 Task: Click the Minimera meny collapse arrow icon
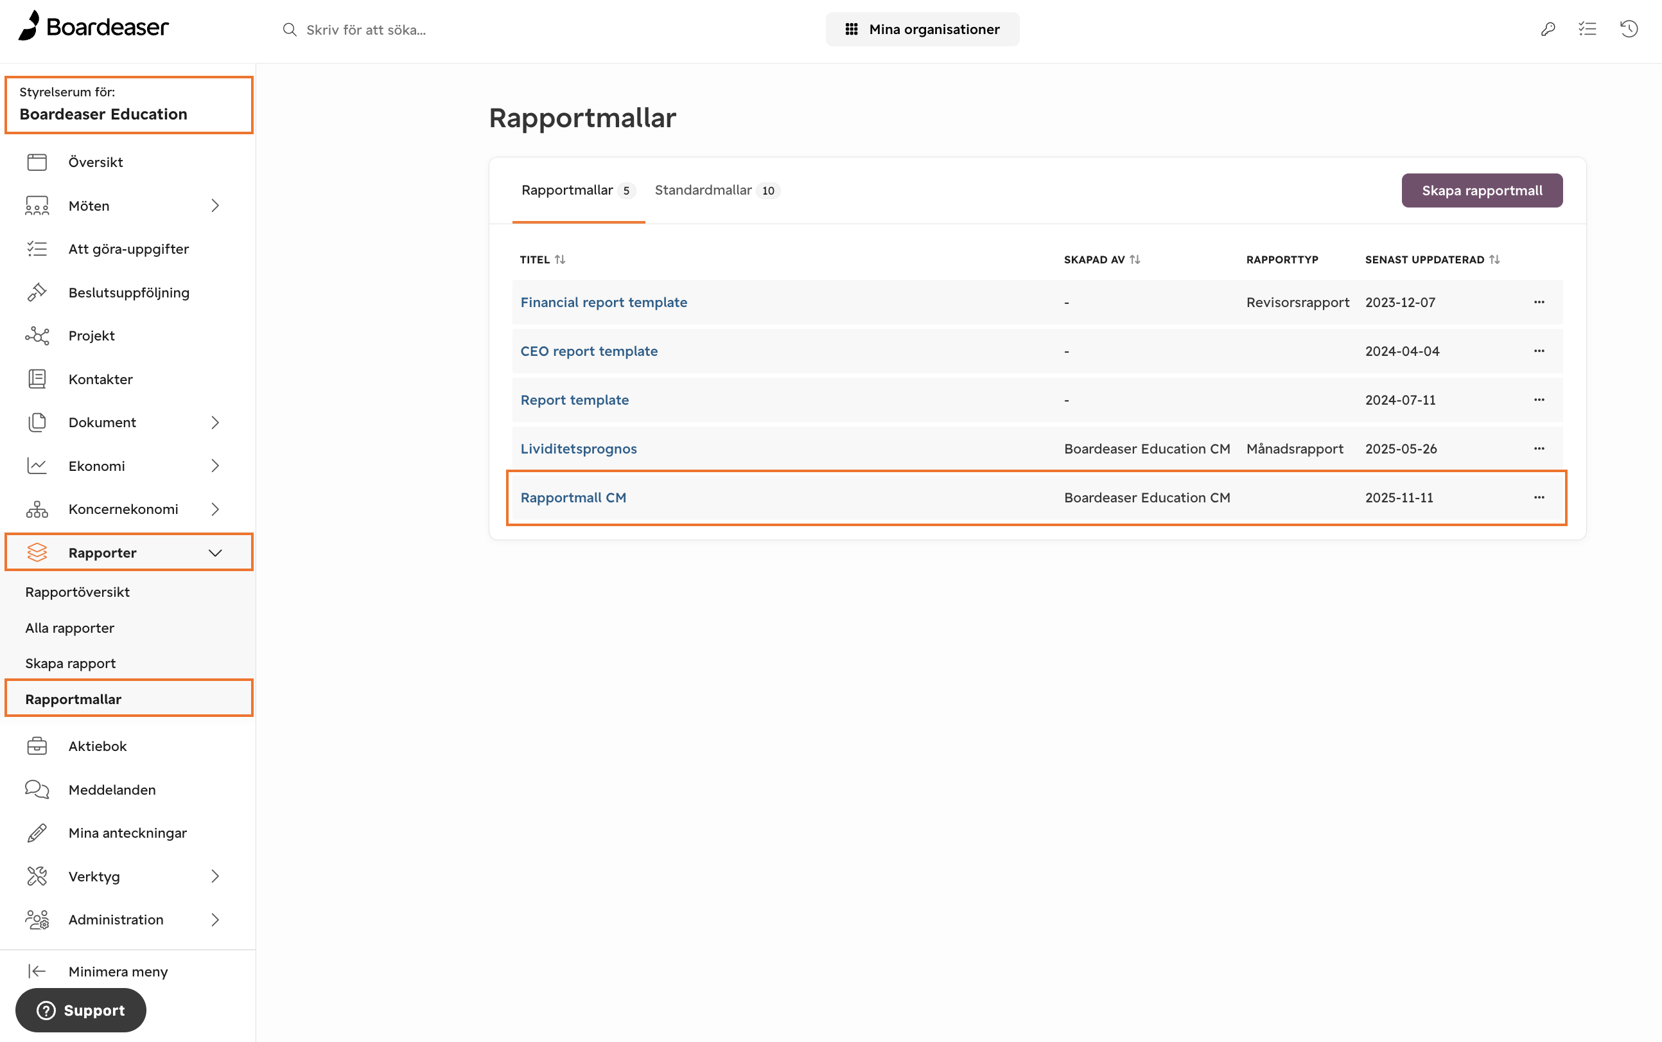click(x=37, y=972)
